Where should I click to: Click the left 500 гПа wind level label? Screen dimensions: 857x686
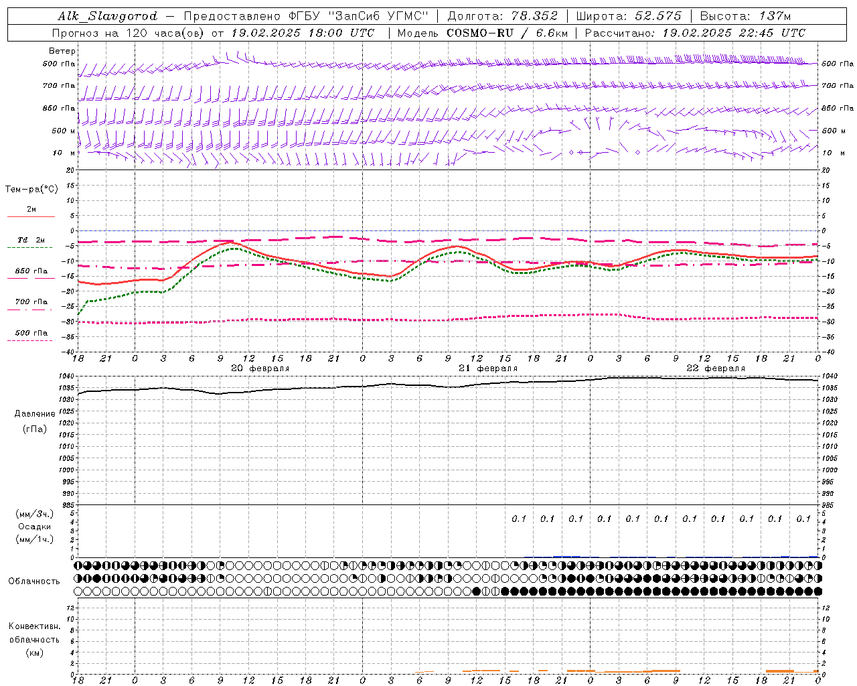tap(59, 64)
